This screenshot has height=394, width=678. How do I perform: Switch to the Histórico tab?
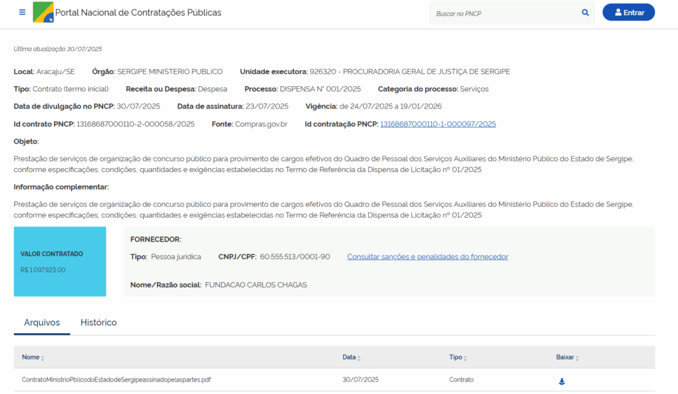(x=99, y=322)
